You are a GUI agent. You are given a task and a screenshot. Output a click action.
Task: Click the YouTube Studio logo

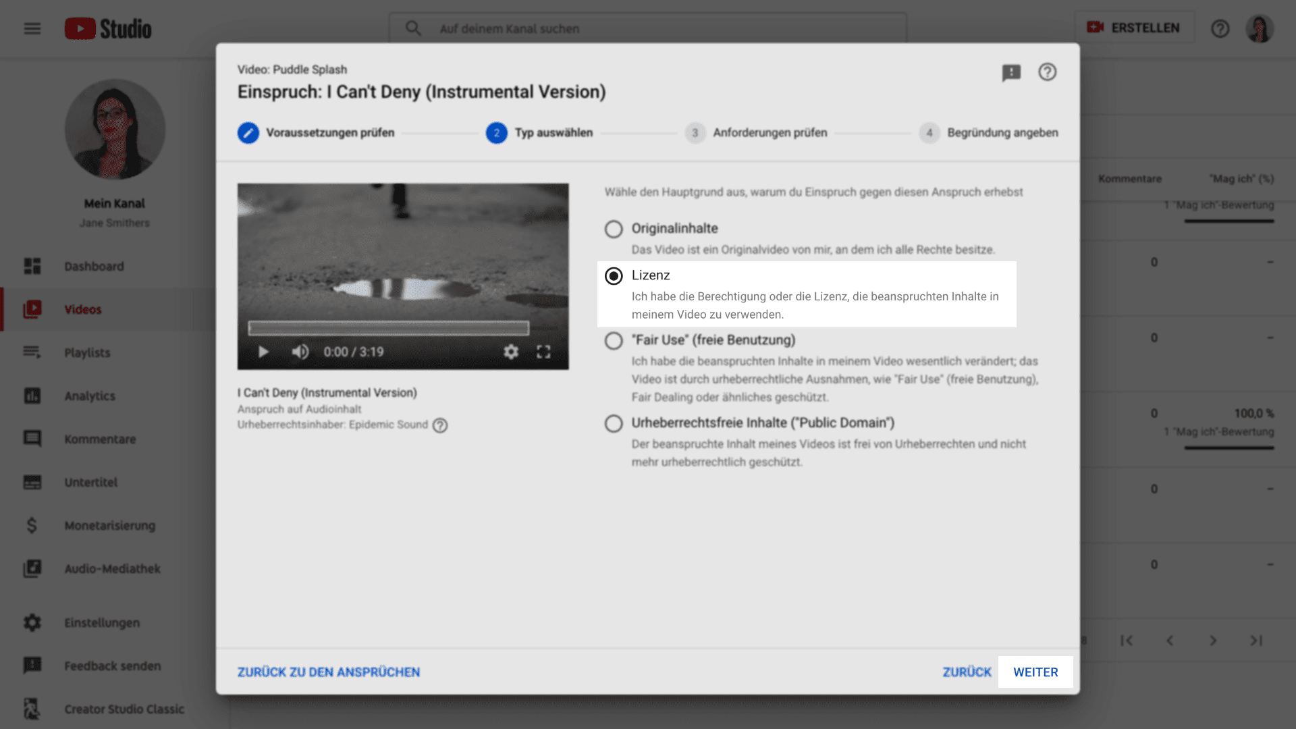point(108,28)
